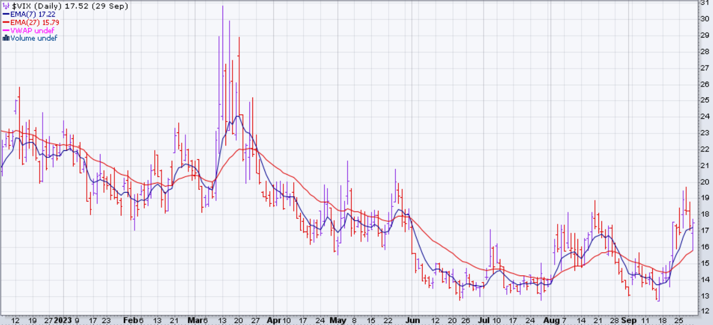The height and width of the screenshot is (325, 713).
Task: Click the VWAP undef legend label
Action: click(32, 31)
